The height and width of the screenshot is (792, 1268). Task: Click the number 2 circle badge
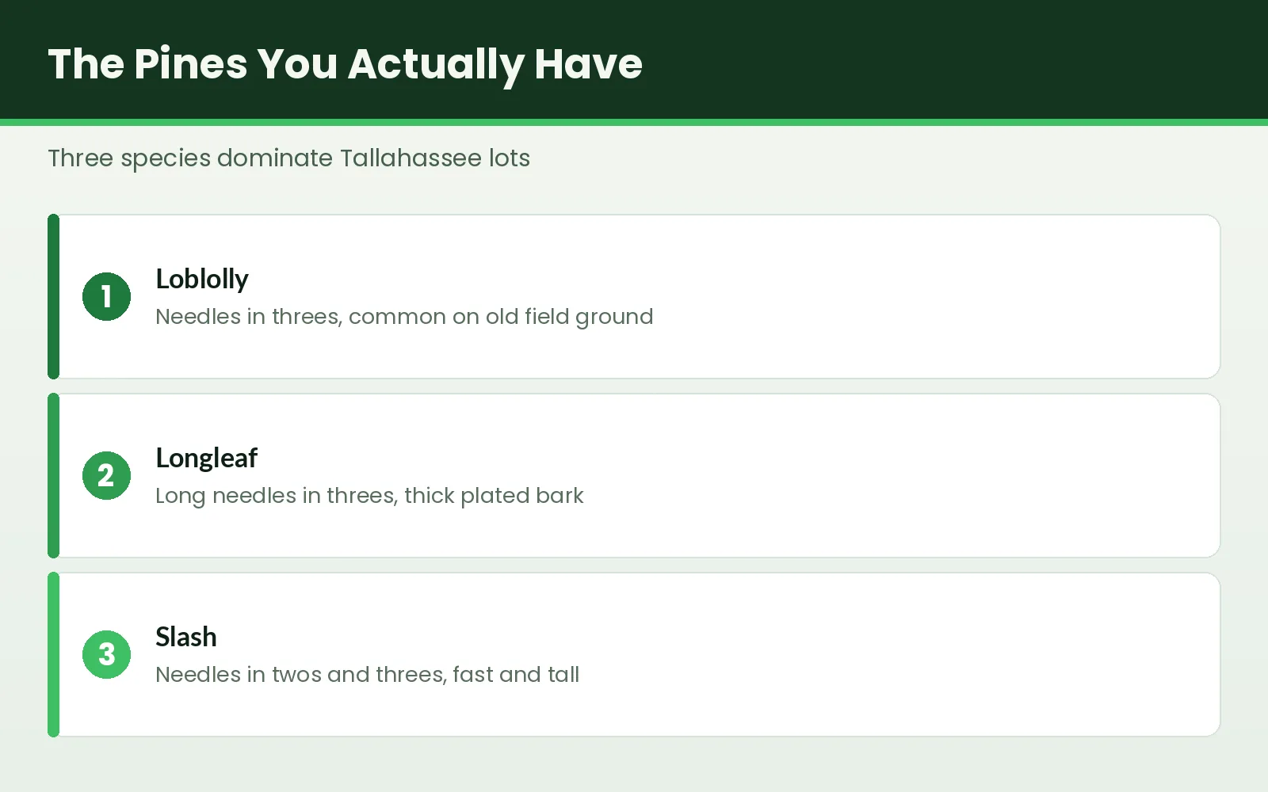pos(106,475)
